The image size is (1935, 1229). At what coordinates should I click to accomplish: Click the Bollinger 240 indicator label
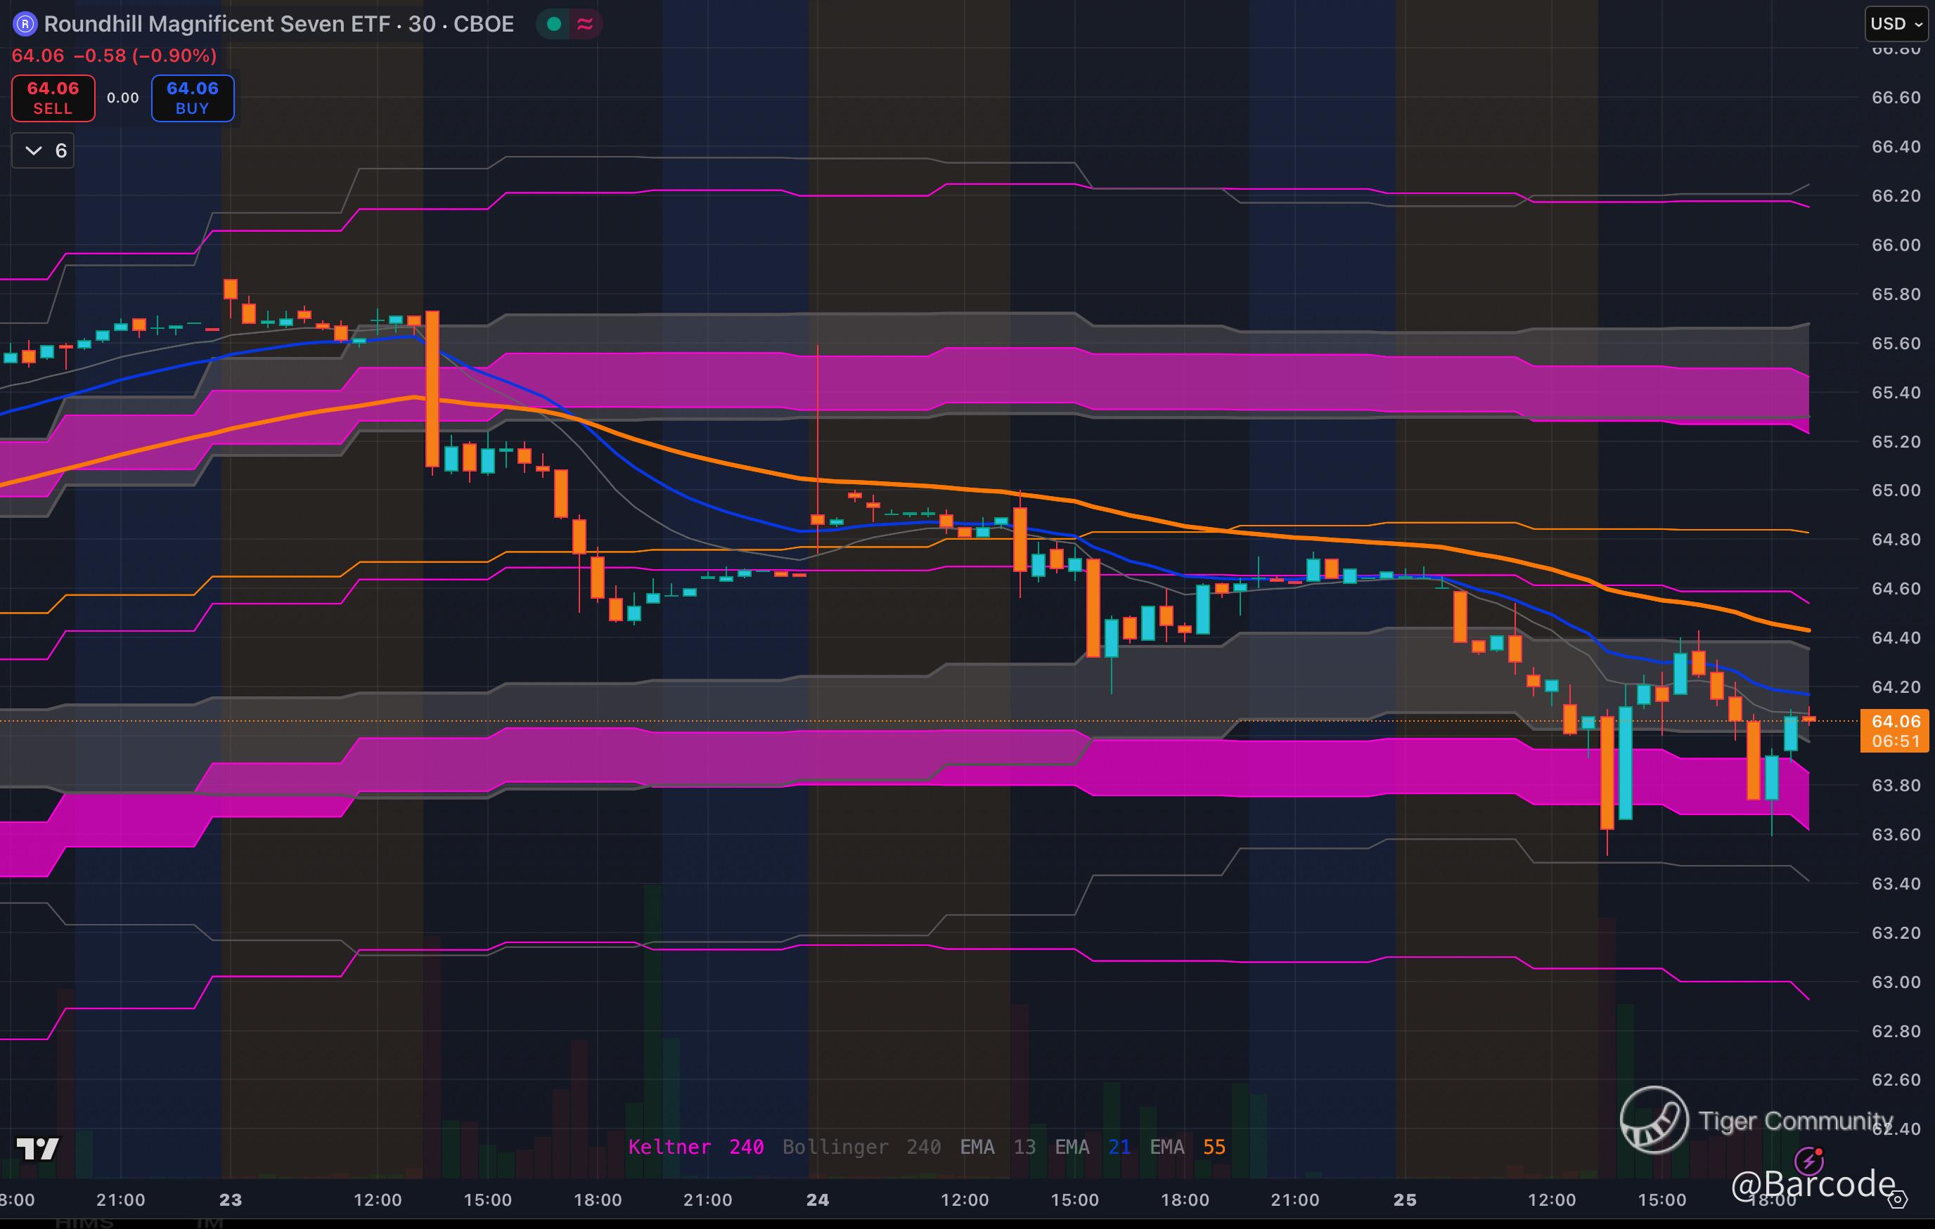tap(861, 1147)
